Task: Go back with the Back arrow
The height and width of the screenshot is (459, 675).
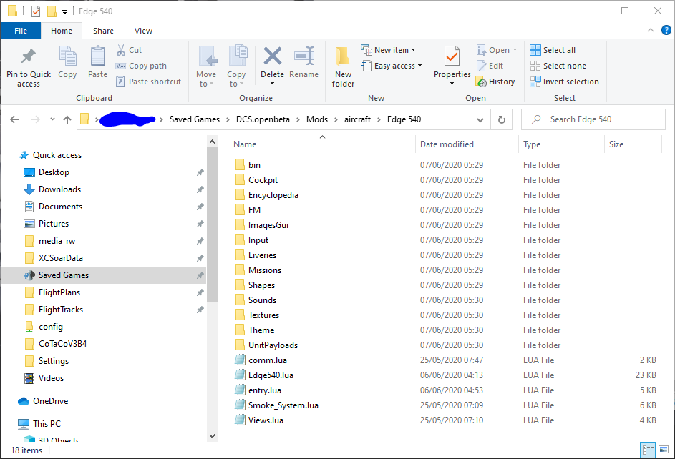Action: 14,119
